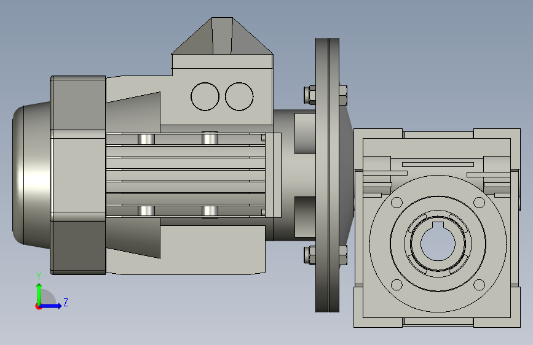This screenshot has width=533, height=345.
Task: Pick the upper hex bolt head right of the round flange
Action: [343, 95]
